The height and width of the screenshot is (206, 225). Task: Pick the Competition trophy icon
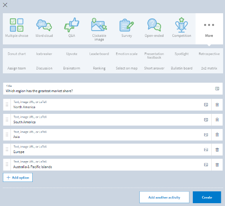(x=181, y=25)
